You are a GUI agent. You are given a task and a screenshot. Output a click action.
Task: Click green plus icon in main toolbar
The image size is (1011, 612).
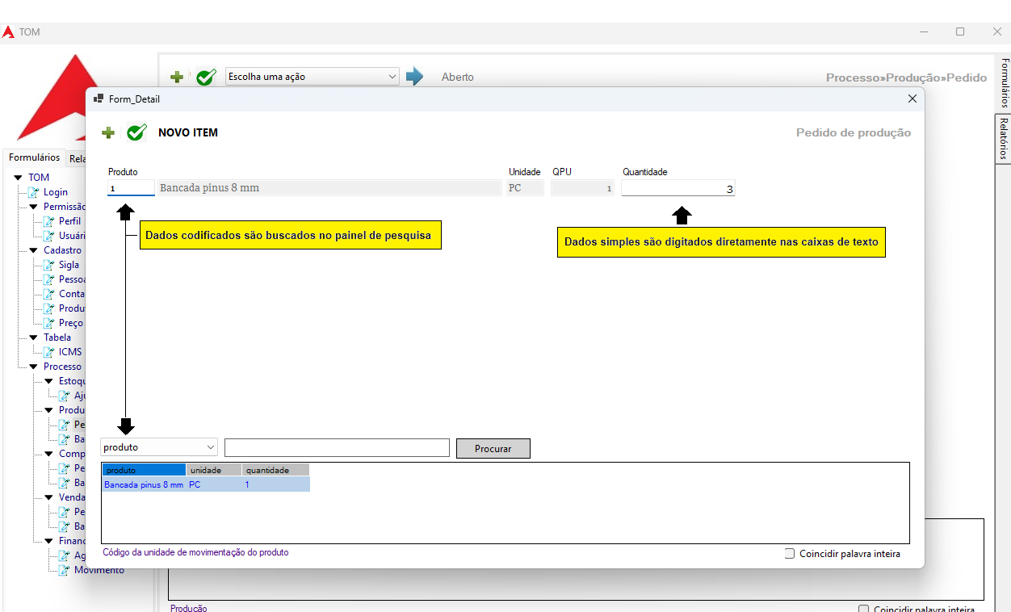click(x=177, y=78)
